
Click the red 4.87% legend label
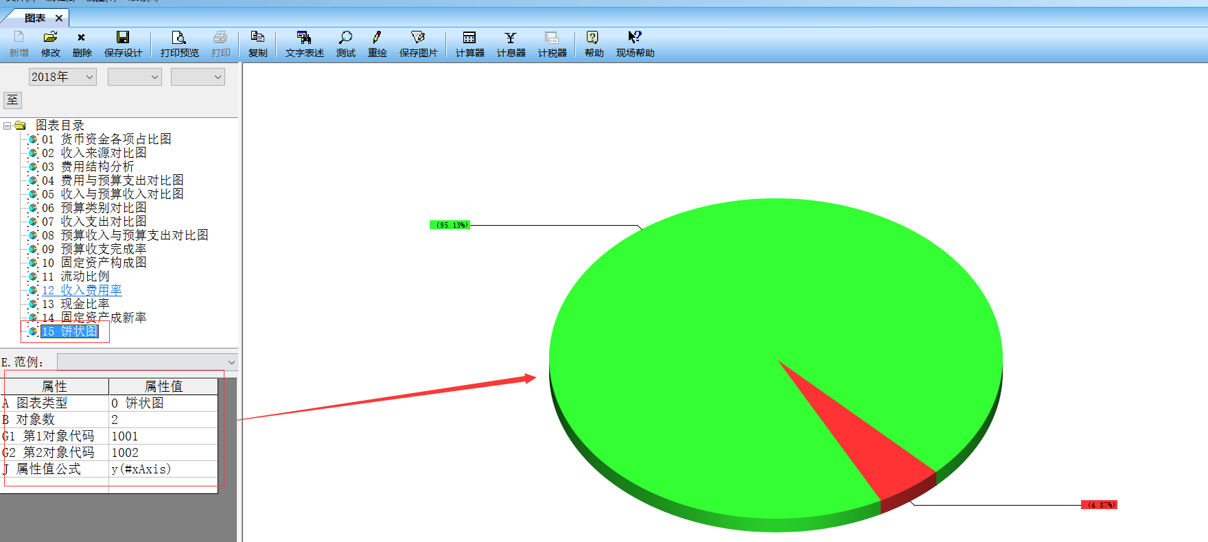point(1099,505)
